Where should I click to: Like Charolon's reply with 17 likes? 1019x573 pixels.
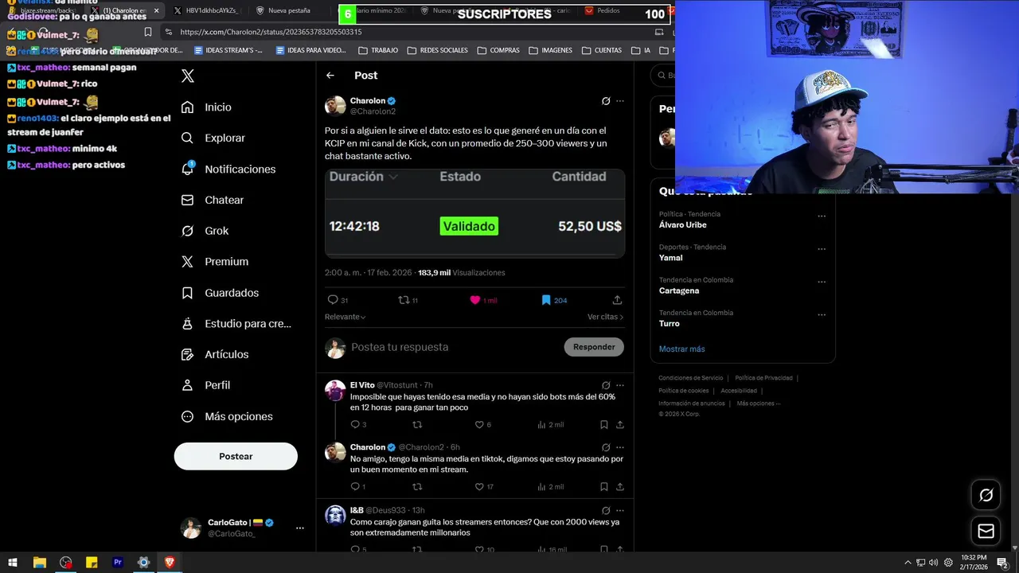[479, 486]
